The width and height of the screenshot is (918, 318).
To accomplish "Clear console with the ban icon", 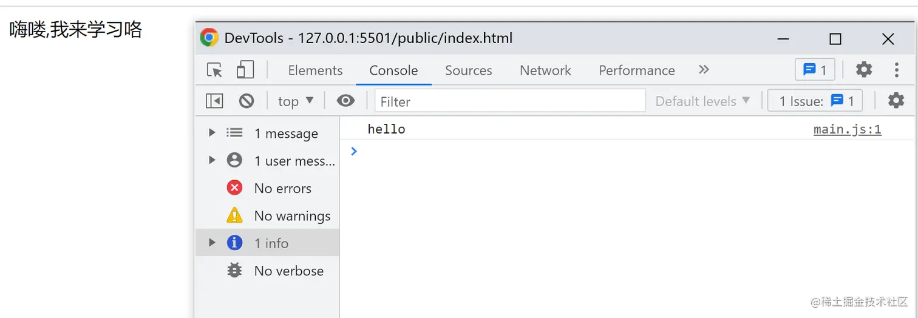I will coord(246,101).
